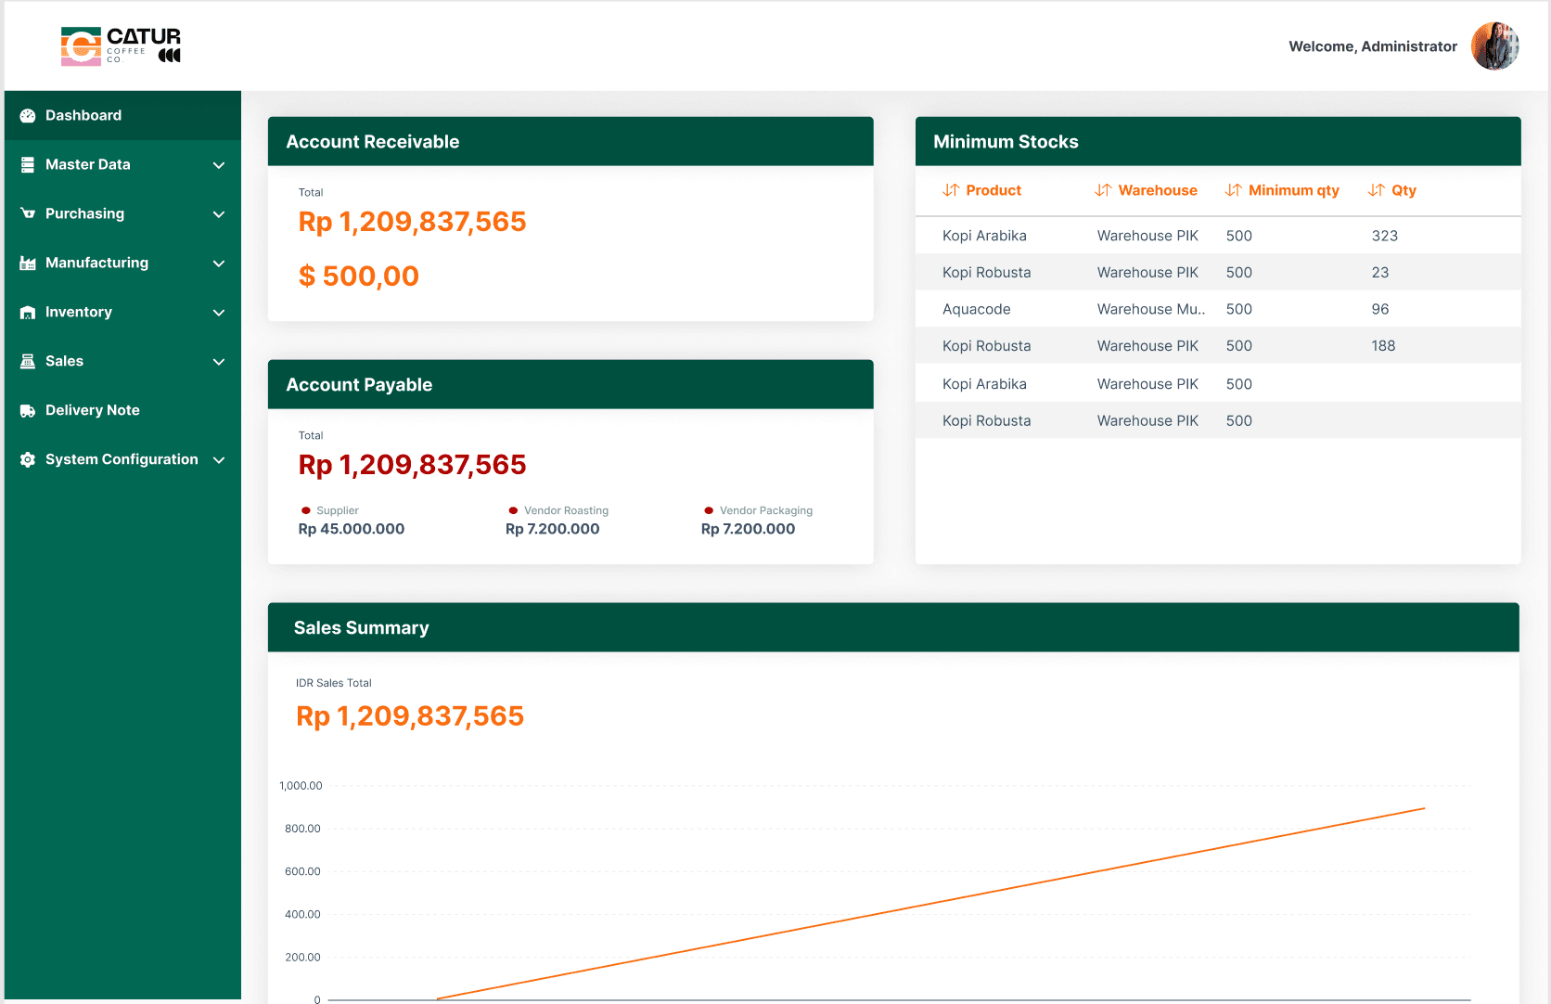Click the Minimum Stocks panel header
Viewport: 1551px width, 1004px height.
(1218, 142)
